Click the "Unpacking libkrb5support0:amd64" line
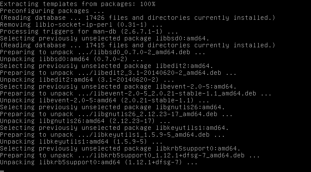 click(x=98, y=162)
